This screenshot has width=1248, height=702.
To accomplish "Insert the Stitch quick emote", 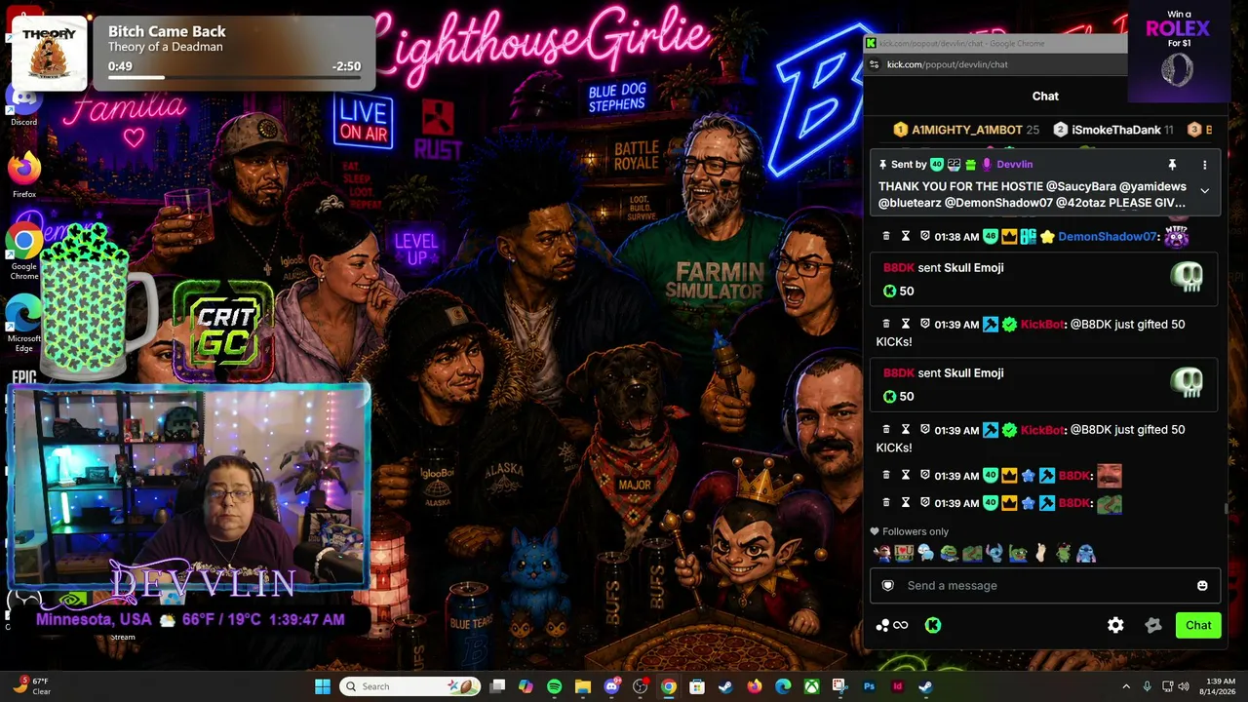I will tap(994, 554).
